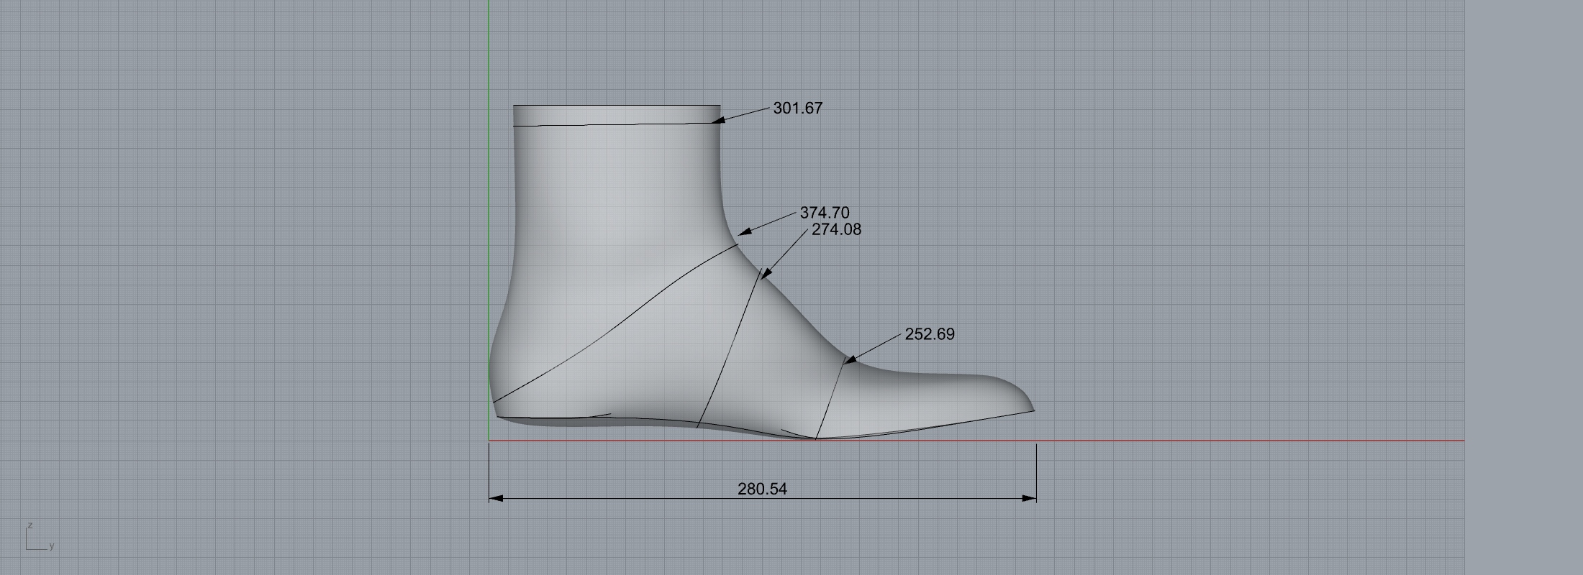Select the 252.69 measurement annotation
Viewport: 1583px width, 575px height.
(930, 334)
